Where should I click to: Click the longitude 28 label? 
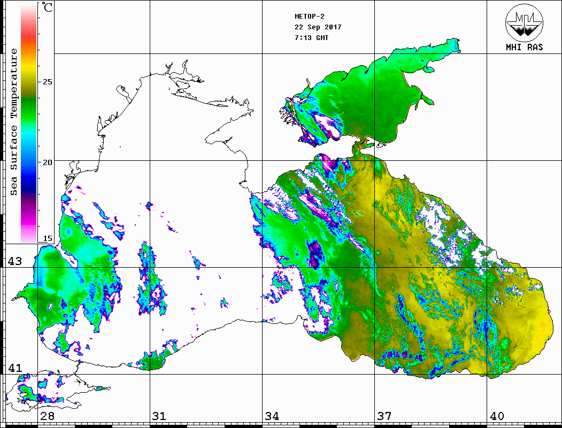click(x=47, y=416)
